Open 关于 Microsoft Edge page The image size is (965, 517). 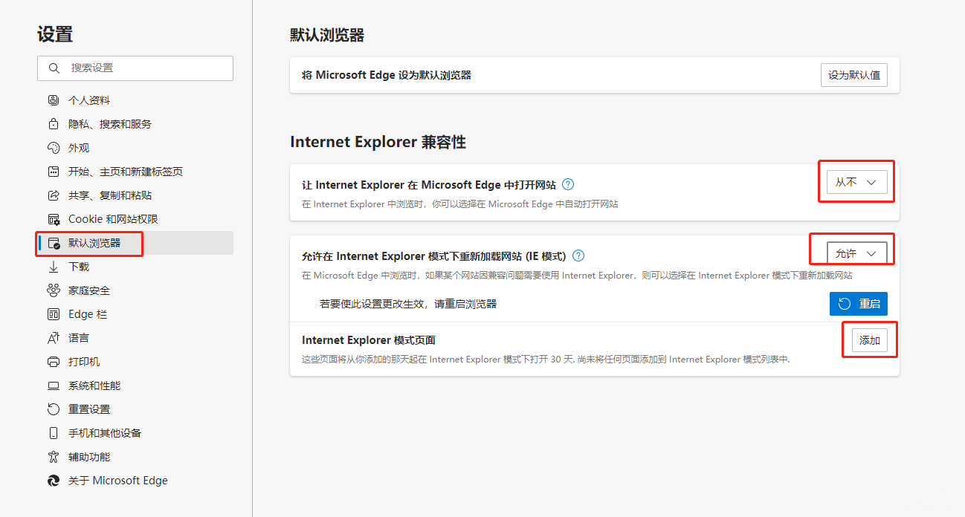coord(117,481)
